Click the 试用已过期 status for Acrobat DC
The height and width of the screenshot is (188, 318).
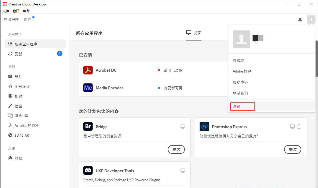coord(173,70)
